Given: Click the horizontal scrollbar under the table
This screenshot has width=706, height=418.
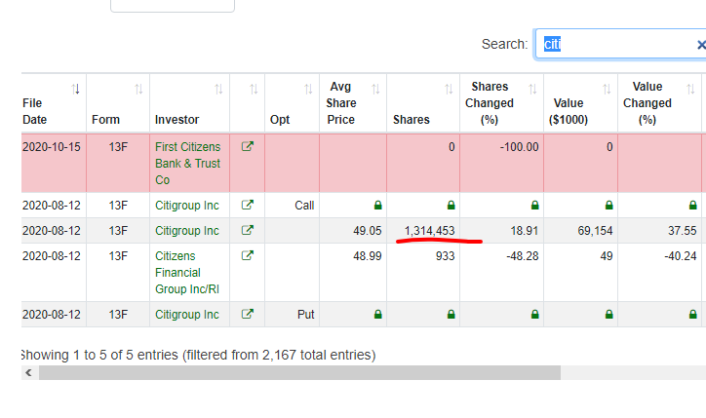Looking at the screenshot, I should pyautogui.click(x=293, y=372).
